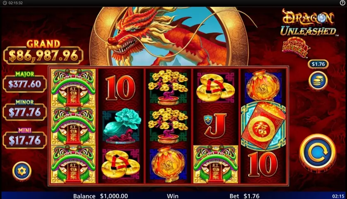The width and height of the screenshot is (347, 199).
Task: Select the lantern symbol on reel five
Action: point(263,85)
